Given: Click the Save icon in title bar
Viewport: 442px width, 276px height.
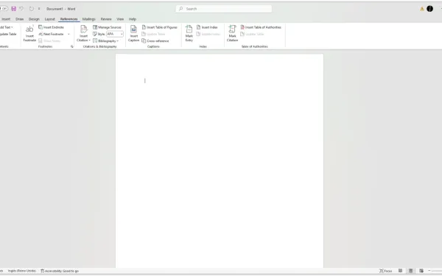Looking at the screenshot, I should tap(13, 9).
